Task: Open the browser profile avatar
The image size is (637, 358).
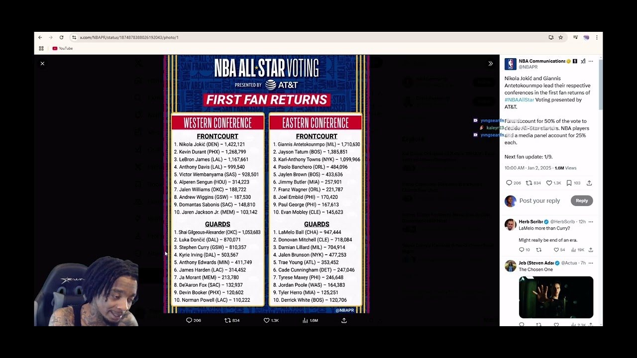Action: (586, 37)
